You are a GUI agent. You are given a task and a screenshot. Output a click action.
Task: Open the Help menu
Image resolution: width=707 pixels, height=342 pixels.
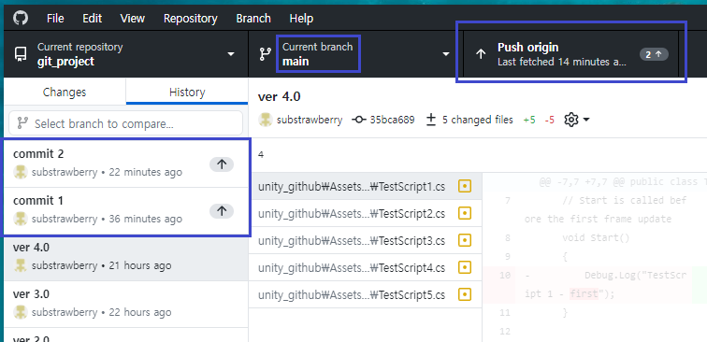click(301, 19)
